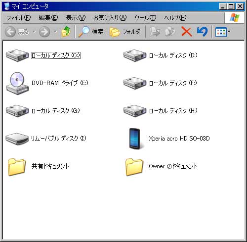Click the blue undo arrow icon

[x=202, y=31]
